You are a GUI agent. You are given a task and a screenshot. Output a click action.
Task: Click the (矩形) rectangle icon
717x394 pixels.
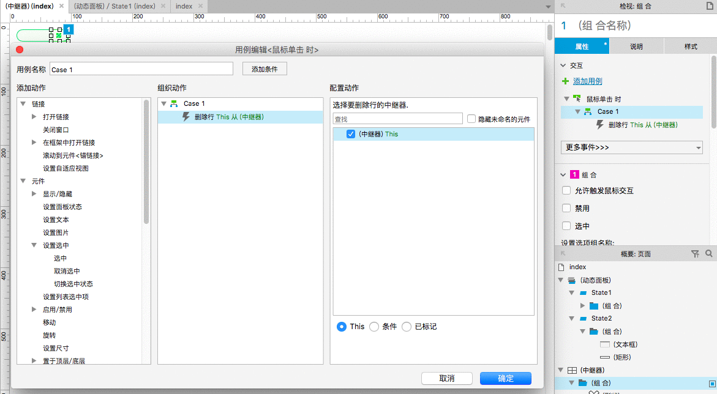coord(605,357)
